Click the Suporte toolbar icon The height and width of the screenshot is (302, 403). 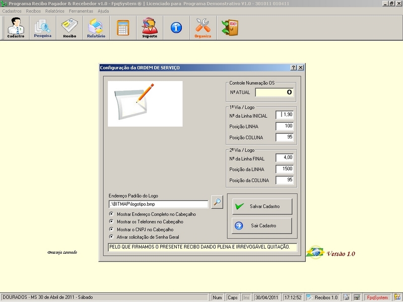tap(150, 27)
